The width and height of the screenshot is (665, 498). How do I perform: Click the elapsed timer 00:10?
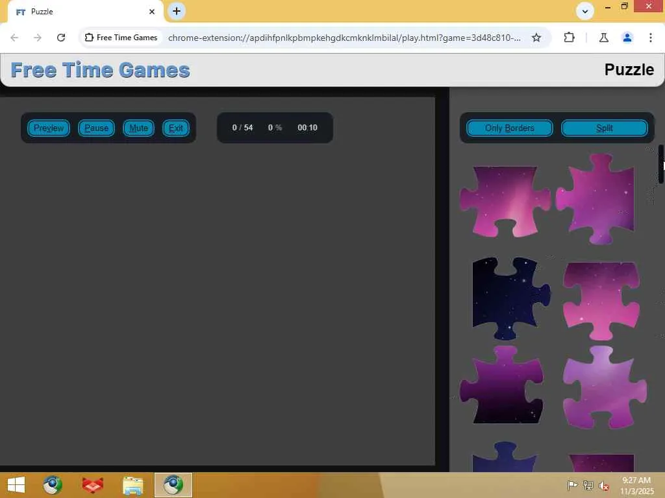307,128
